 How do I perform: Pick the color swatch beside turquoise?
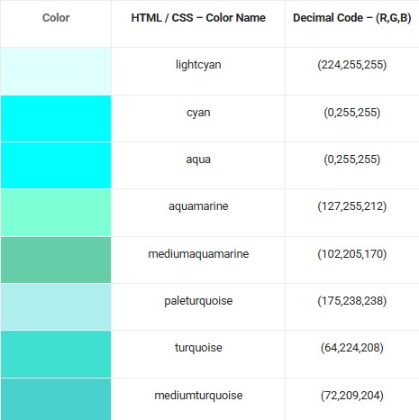(56, 354)
